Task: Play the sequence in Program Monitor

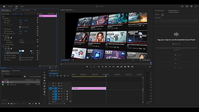Action: tap(106, 67)
